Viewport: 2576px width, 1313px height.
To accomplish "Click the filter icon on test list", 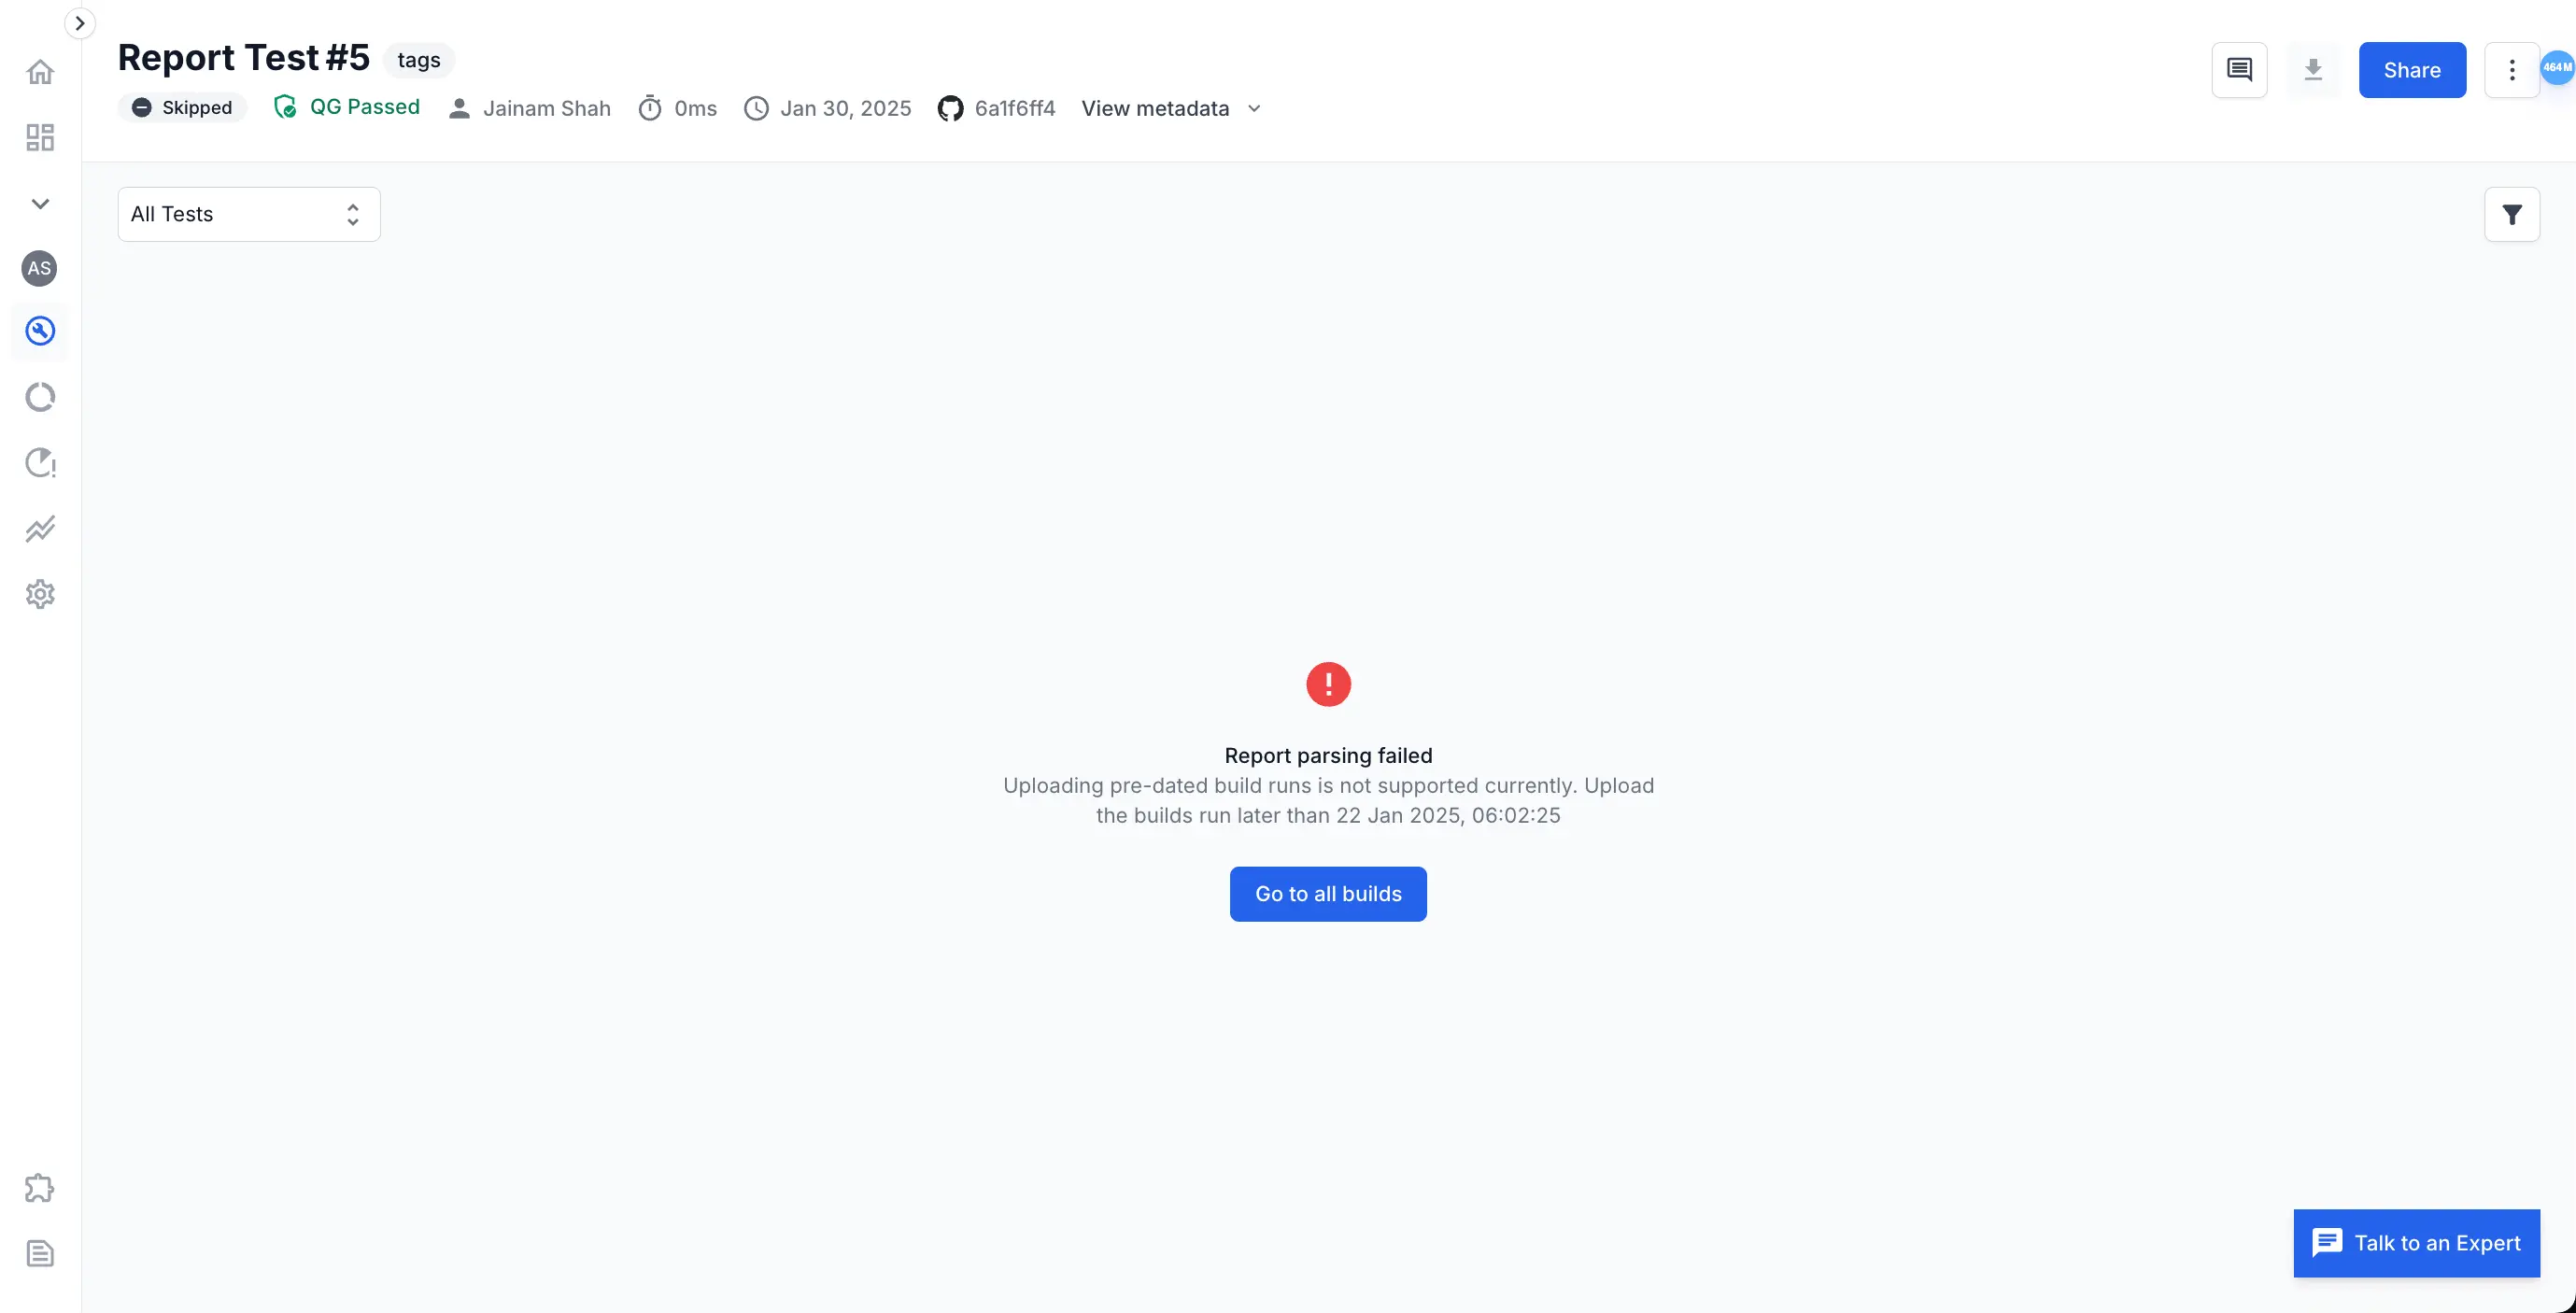I will tap(2512, 215).
